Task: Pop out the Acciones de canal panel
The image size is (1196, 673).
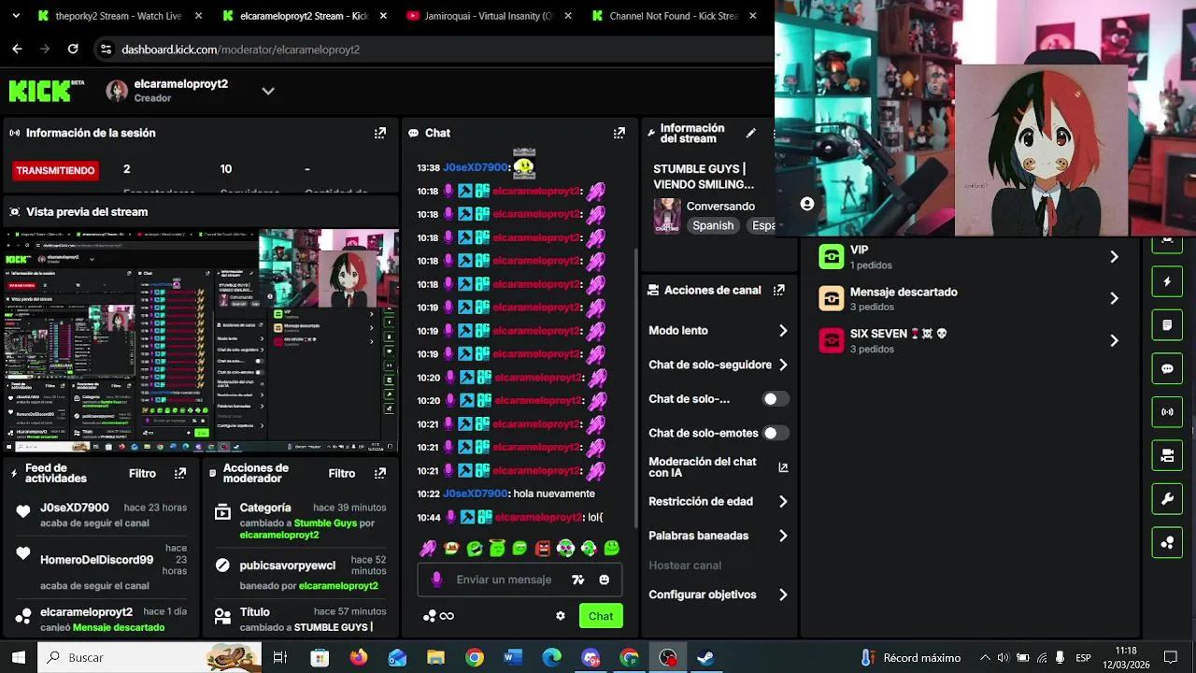Action: click(x=778, y=290)
